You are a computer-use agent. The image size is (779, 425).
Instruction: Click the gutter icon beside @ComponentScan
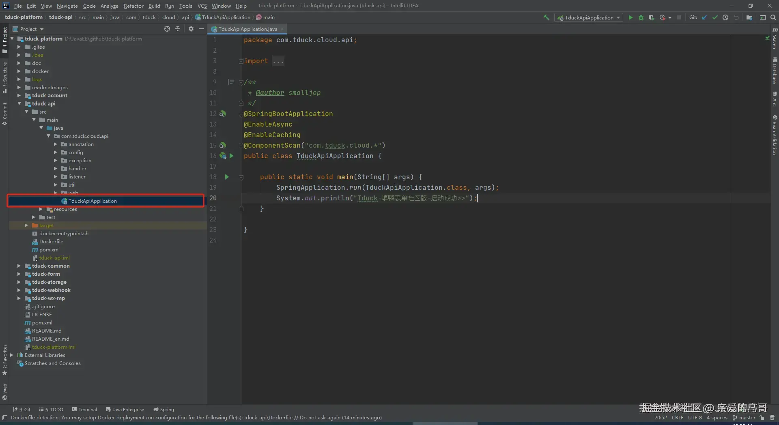[223, 145]
